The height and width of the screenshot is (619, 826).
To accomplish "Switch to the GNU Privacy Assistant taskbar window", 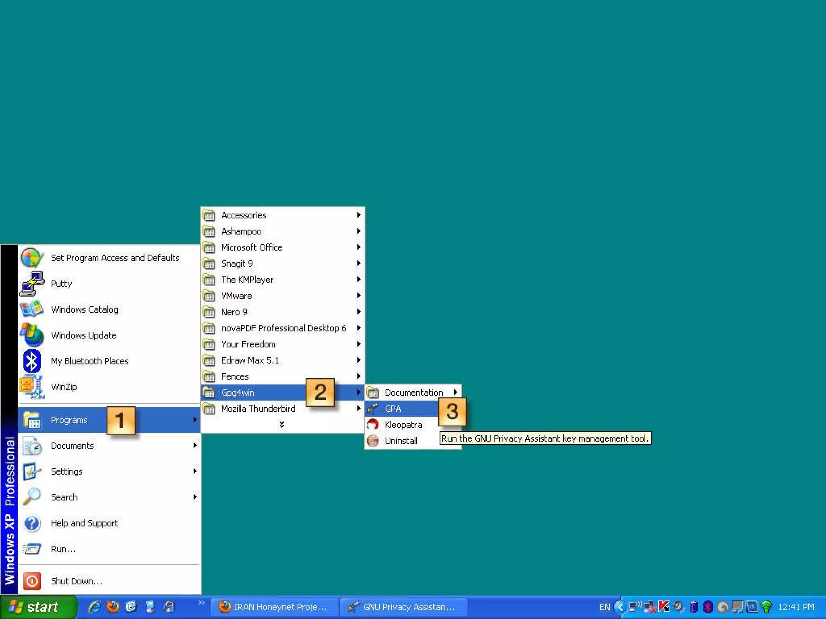I will [404, 607].
